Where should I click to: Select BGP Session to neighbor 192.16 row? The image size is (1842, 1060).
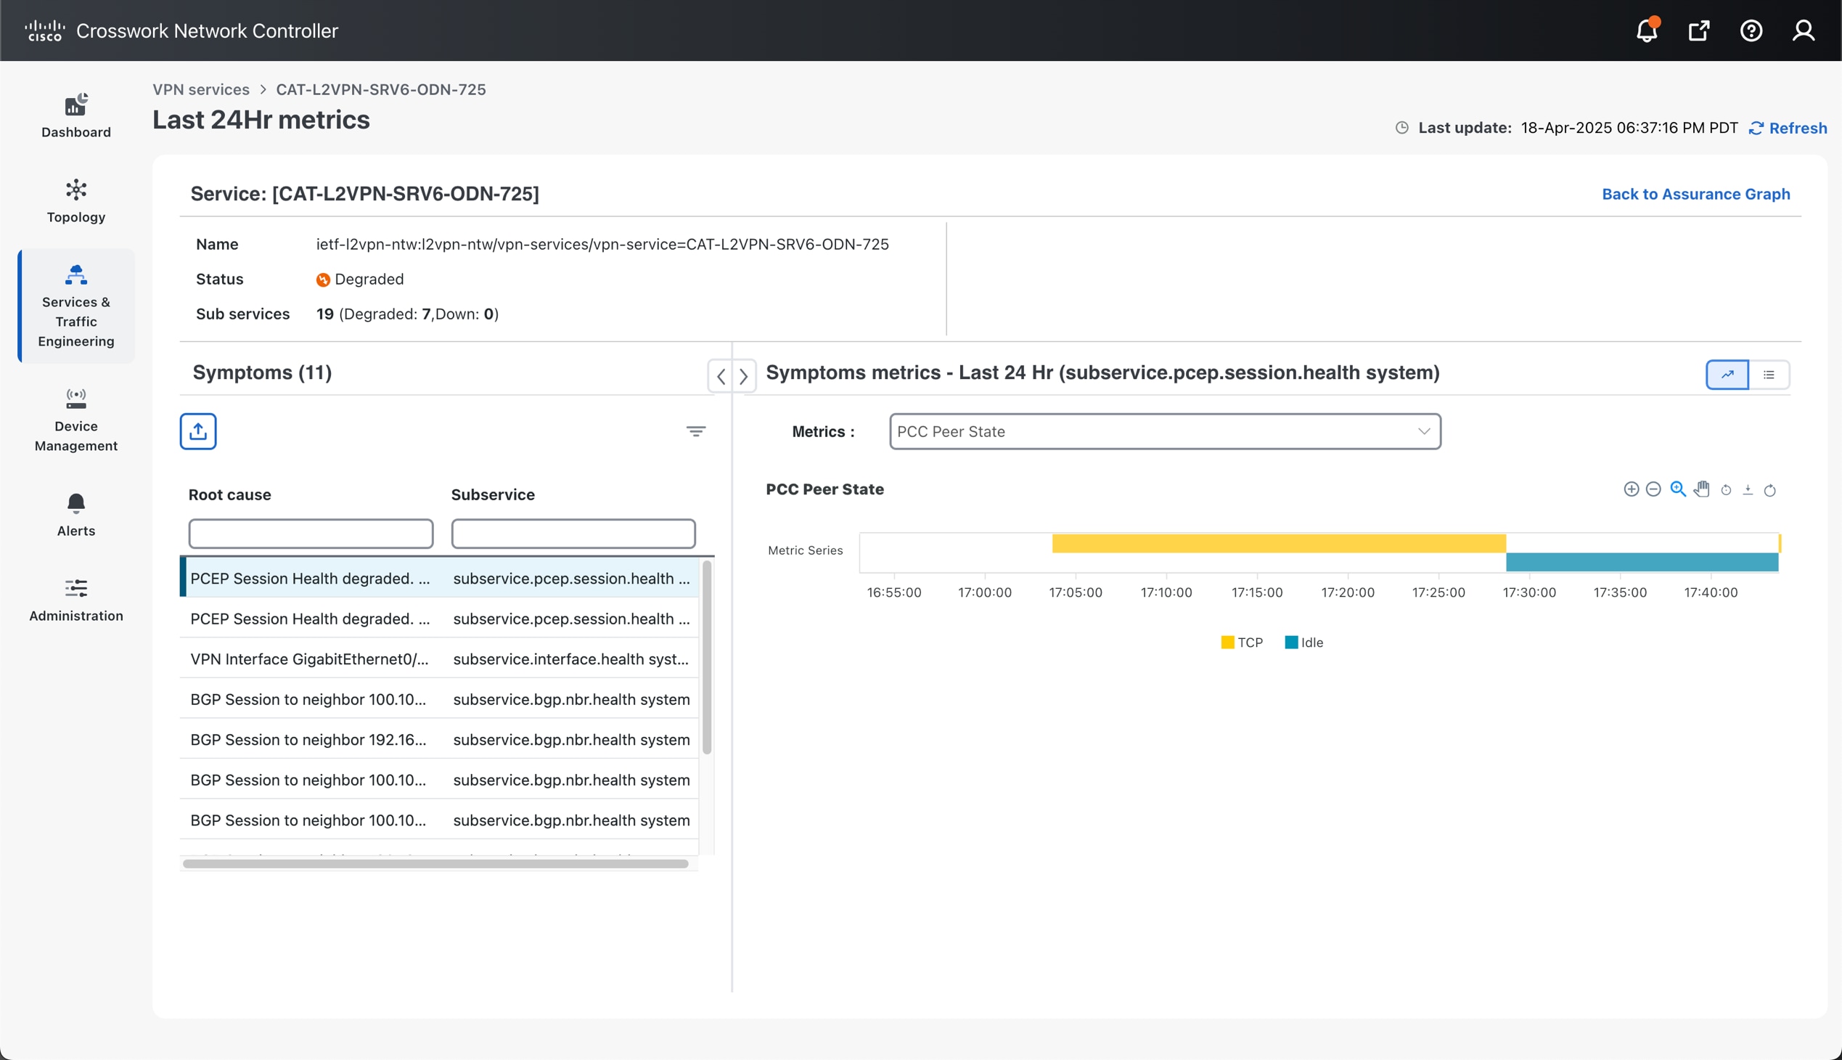point(440,739)
